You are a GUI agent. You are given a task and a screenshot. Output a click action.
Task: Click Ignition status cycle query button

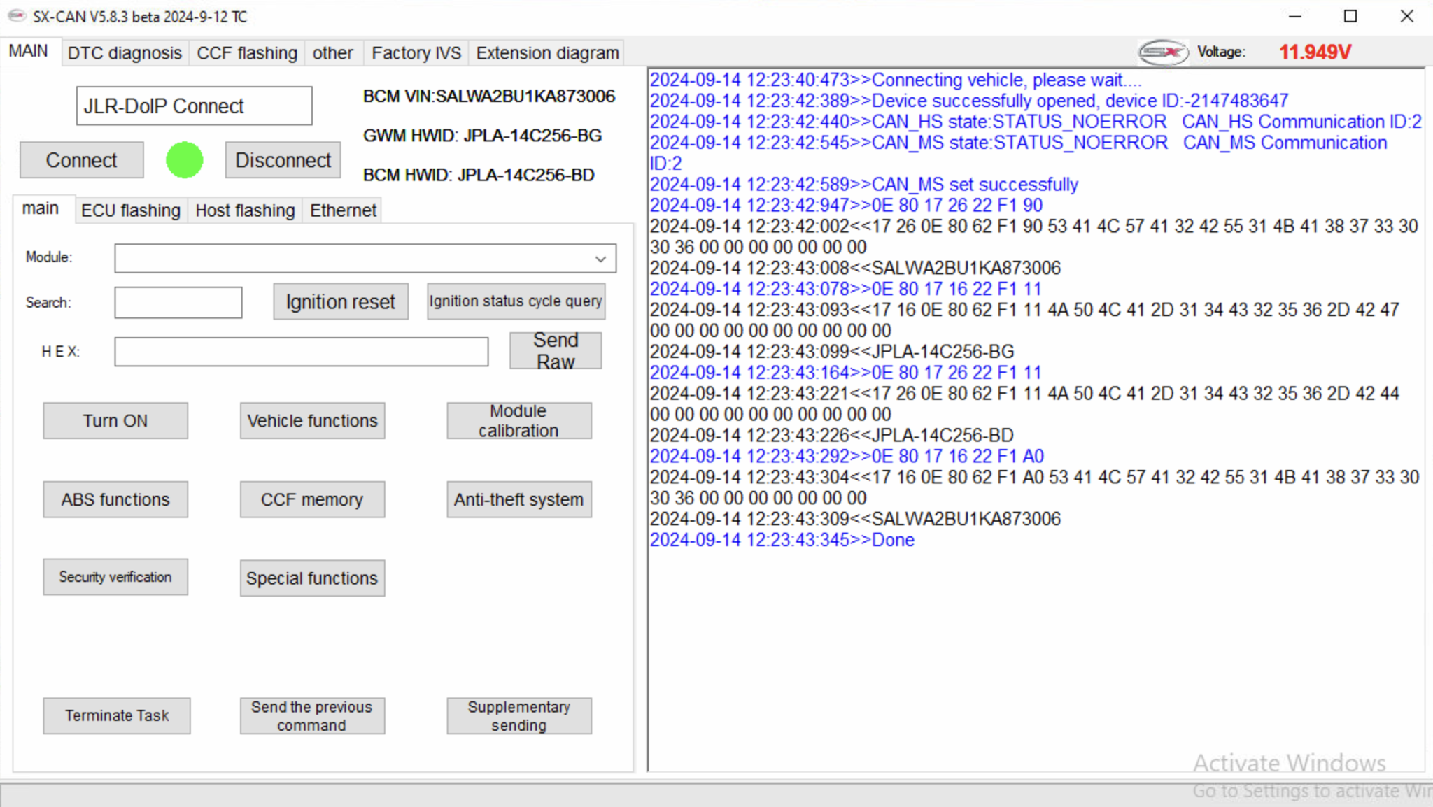[516, 301]
